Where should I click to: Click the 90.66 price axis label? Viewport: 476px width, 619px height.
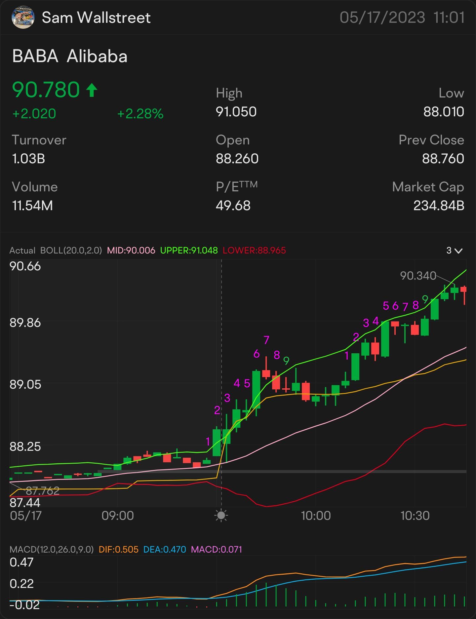pos(25,266)
